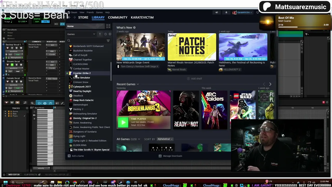Switch to the STORE tab

click(83, 17)
